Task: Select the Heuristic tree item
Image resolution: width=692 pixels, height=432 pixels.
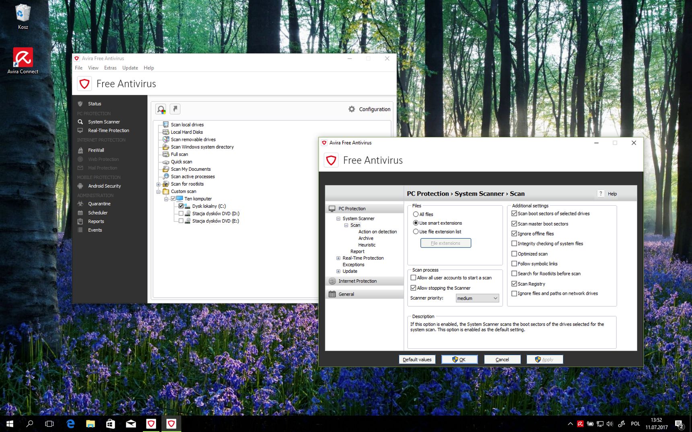Action: [367, 245]
